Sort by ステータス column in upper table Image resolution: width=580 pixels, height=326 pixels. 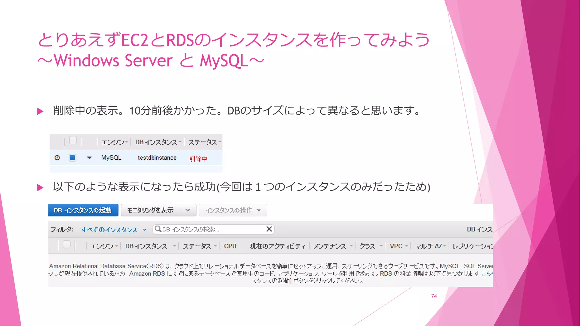coord(205,142)
